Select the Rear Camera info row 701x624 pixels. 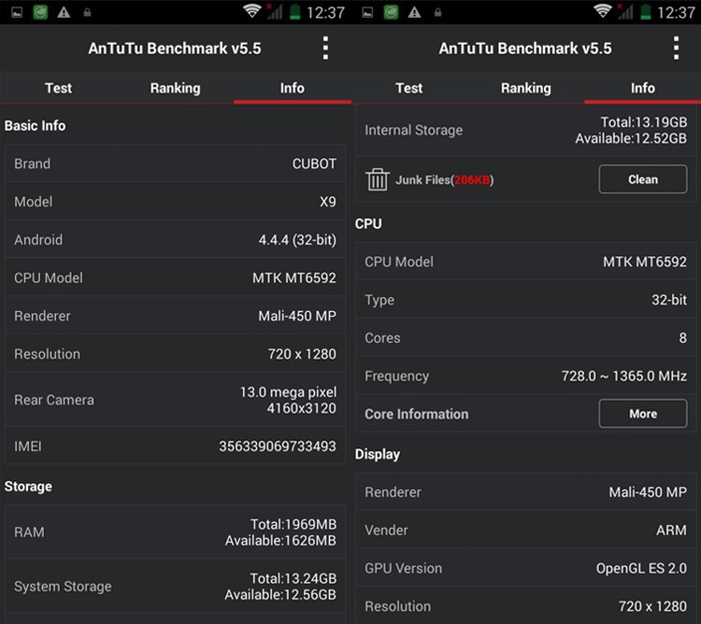tap(175, 400)
